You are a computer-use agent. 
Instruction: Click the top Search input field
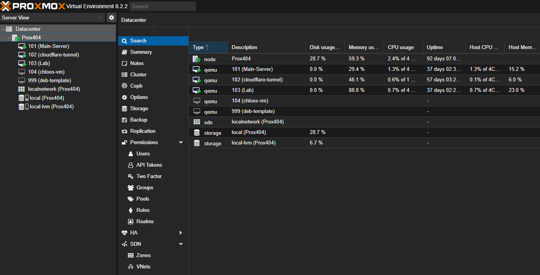coord(163,6)
